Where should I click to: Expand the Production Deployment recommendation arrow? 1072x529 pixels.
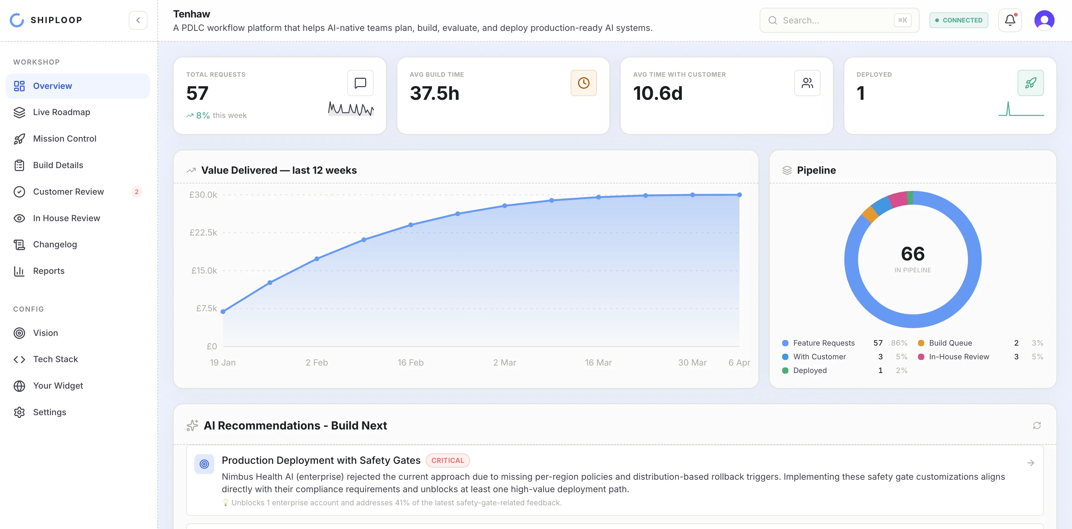1031,462
